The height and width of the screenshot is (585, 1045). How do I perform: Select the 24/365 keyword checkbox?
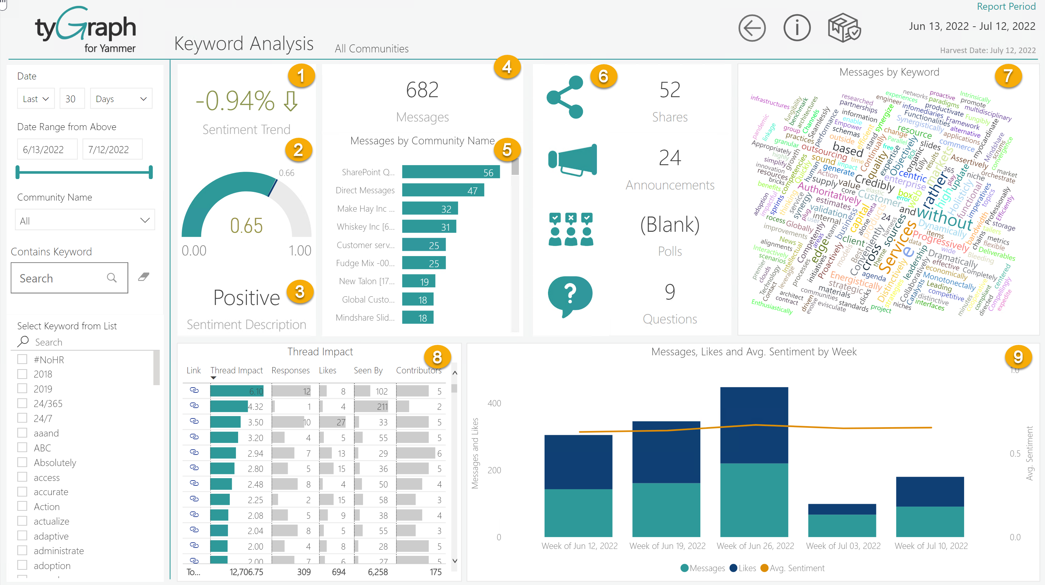click(22, 403)
